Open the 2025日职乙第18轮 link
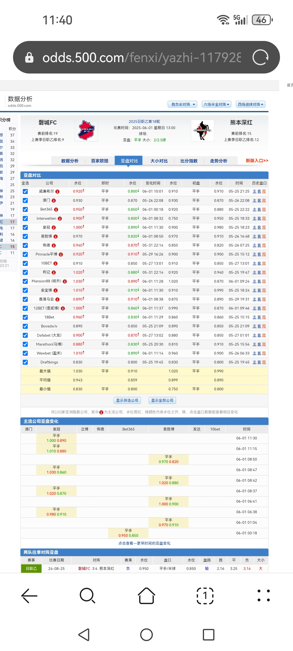The width and height of the screenshot is (293, 651). [x=144, y=122]
